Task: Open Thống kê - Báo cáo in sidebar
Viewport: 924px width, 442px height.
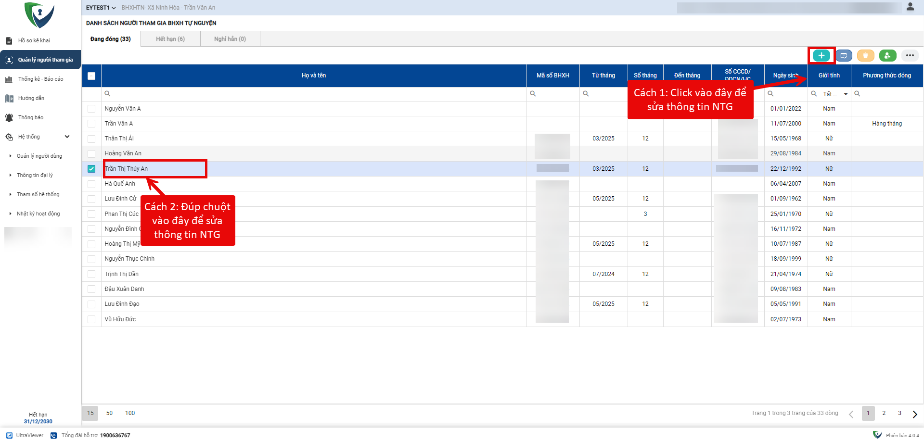Action: point(40,79)
